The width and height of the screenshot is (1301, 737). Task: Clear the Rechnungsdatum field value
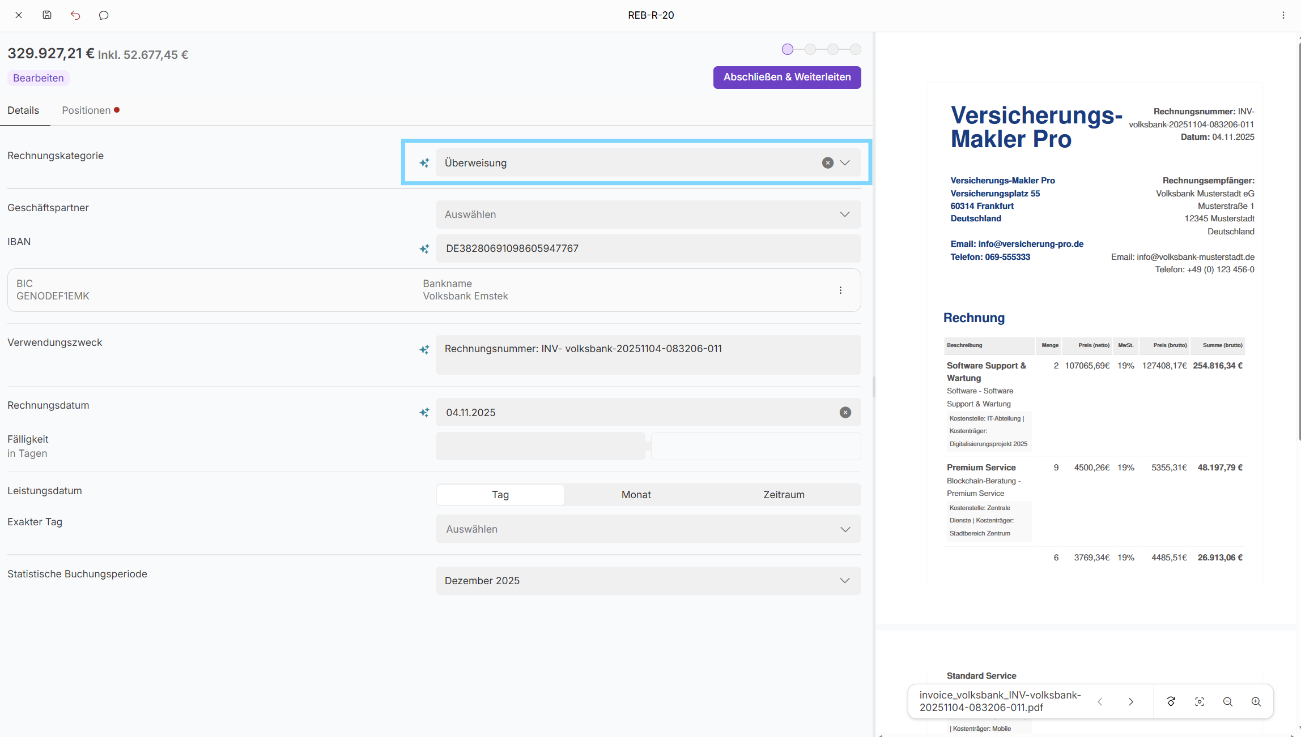(845, 413)
